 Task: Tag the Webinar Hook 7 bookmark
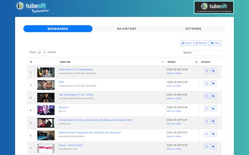tap(213, 134)
